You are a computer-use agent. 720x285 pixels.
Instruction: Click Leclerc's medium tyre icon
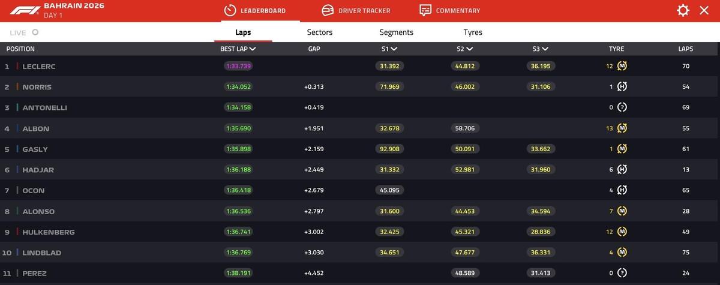(x=622, y=66)
